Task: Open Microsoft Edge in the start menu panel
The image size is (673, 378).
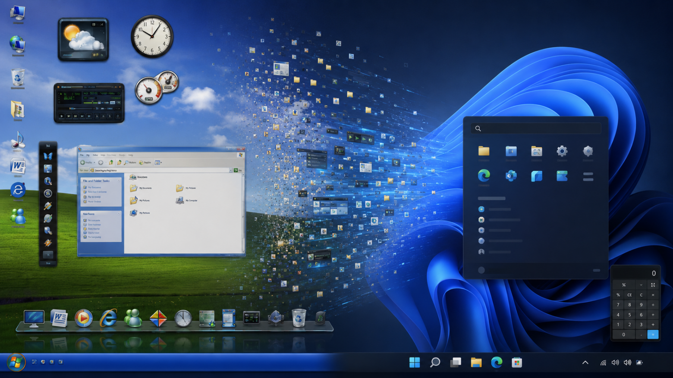Action: pos(484,175)
